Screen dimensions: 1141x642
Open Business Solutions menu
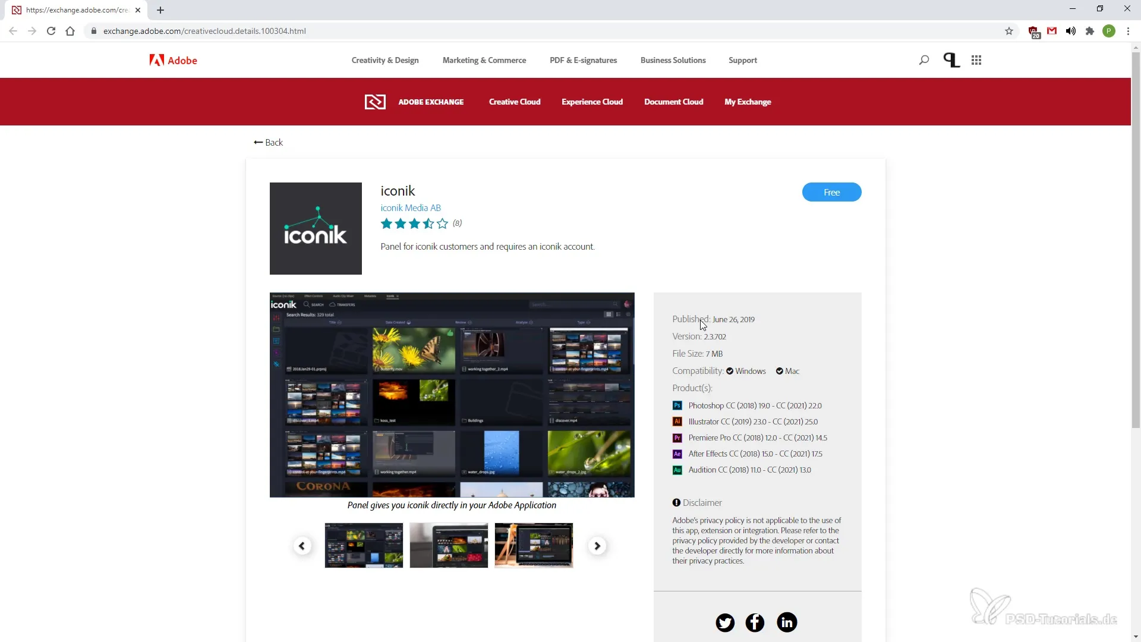coord(673,60)
